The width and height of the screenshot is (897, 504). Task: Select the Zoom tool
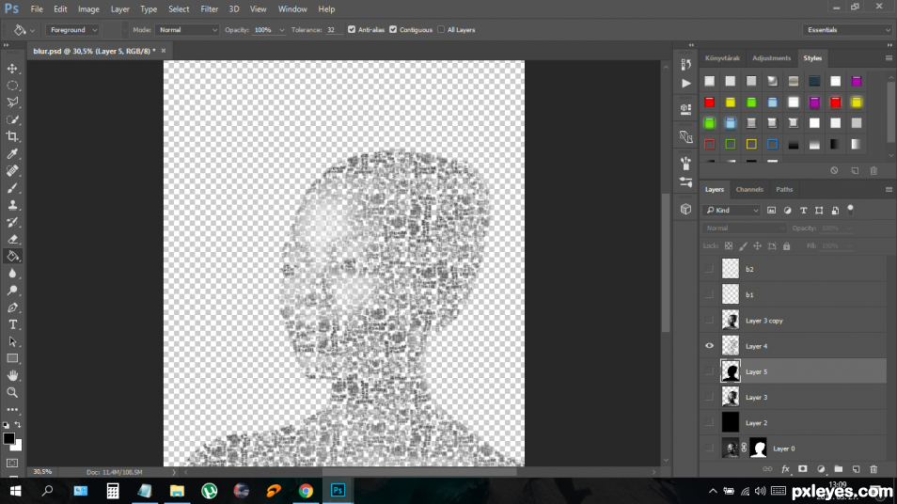point(12,392)
